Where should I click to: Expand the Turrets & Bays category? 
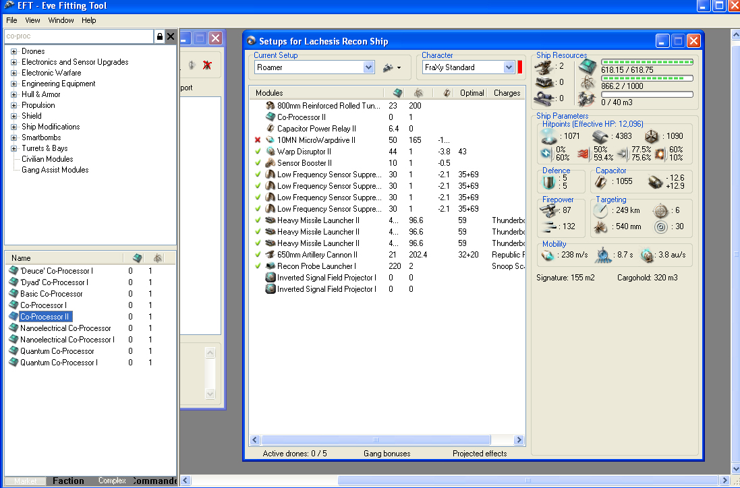[x=14, y=148]
